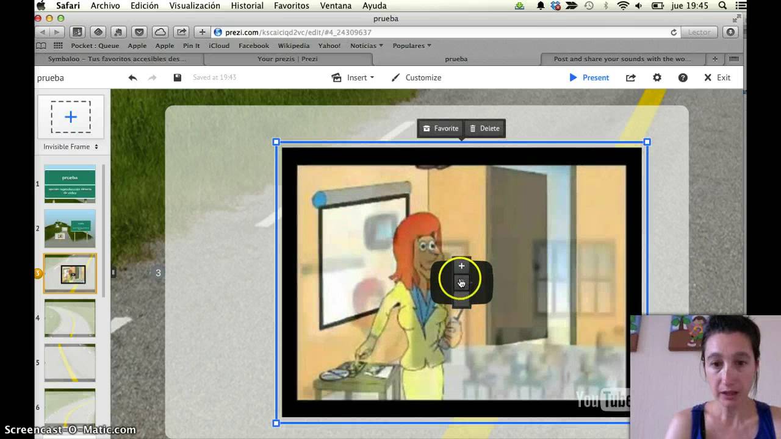Open iCloud tabs cloud icon
This screenshot has width=781, height=439.
click(x=160, y=32)
